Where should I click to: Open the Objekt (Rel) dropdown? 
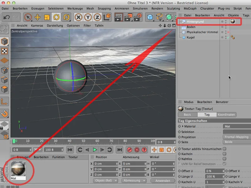(x=106, y=180)
